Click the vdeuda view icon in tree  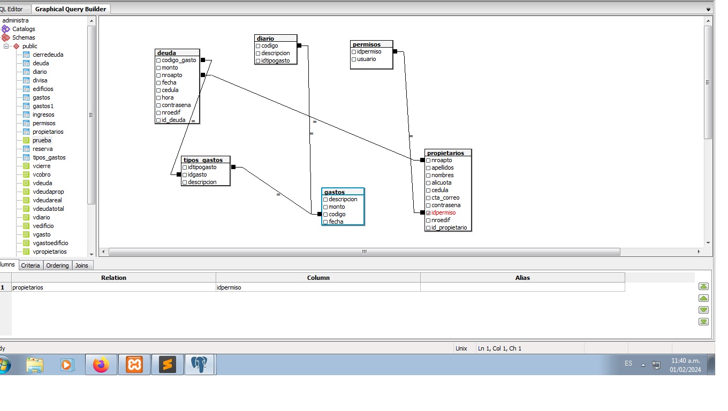(x=26, y=183)
